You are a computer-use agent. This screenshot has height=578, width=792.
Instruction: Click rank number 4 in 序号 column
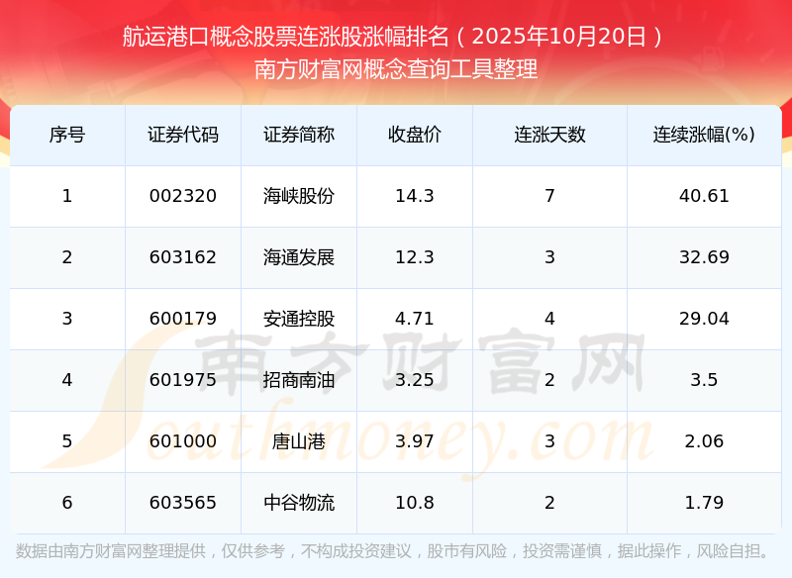pos(67,380)
